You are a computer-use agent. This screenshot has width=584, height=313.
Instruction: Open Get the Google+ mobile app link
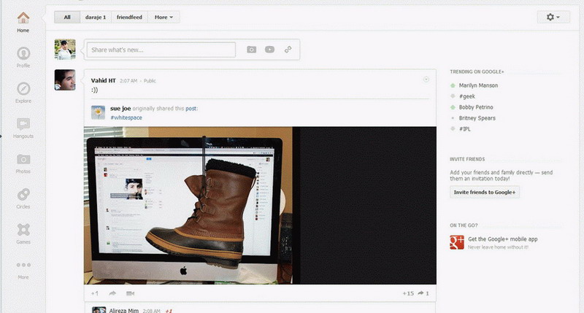(x=503, y=239)
